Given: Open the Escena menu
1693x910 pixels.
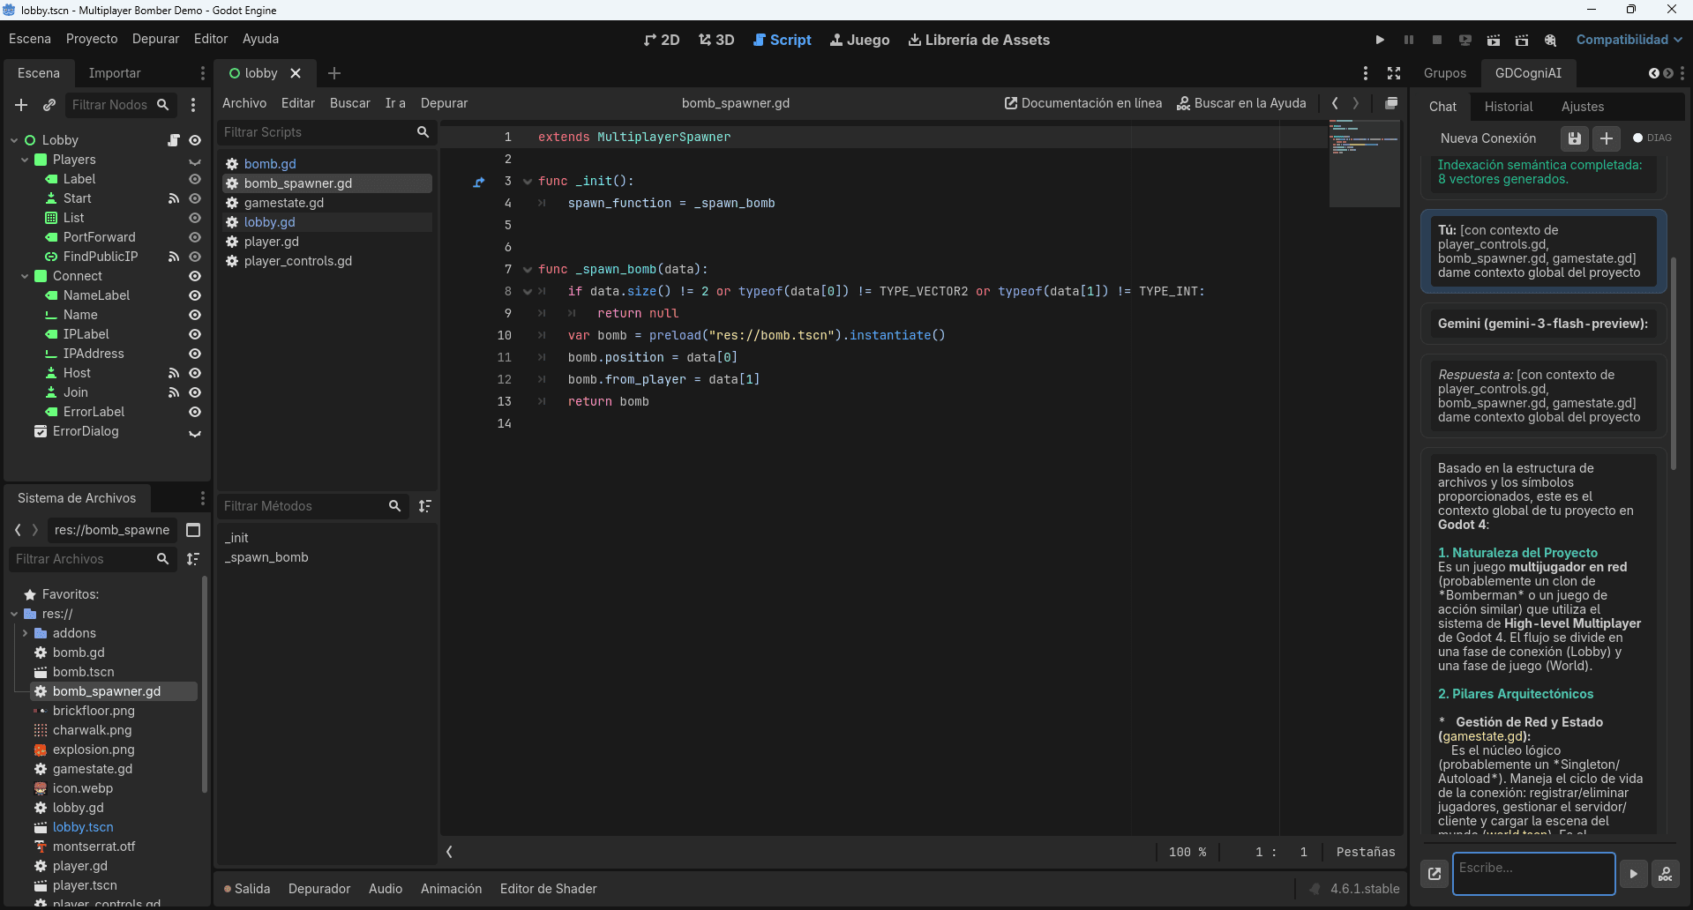Looking at the screenshot, I should [30, 39].
